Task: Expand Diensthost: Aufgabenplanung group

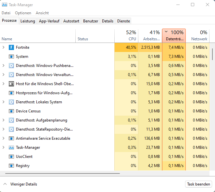Action: pos(4,120)
